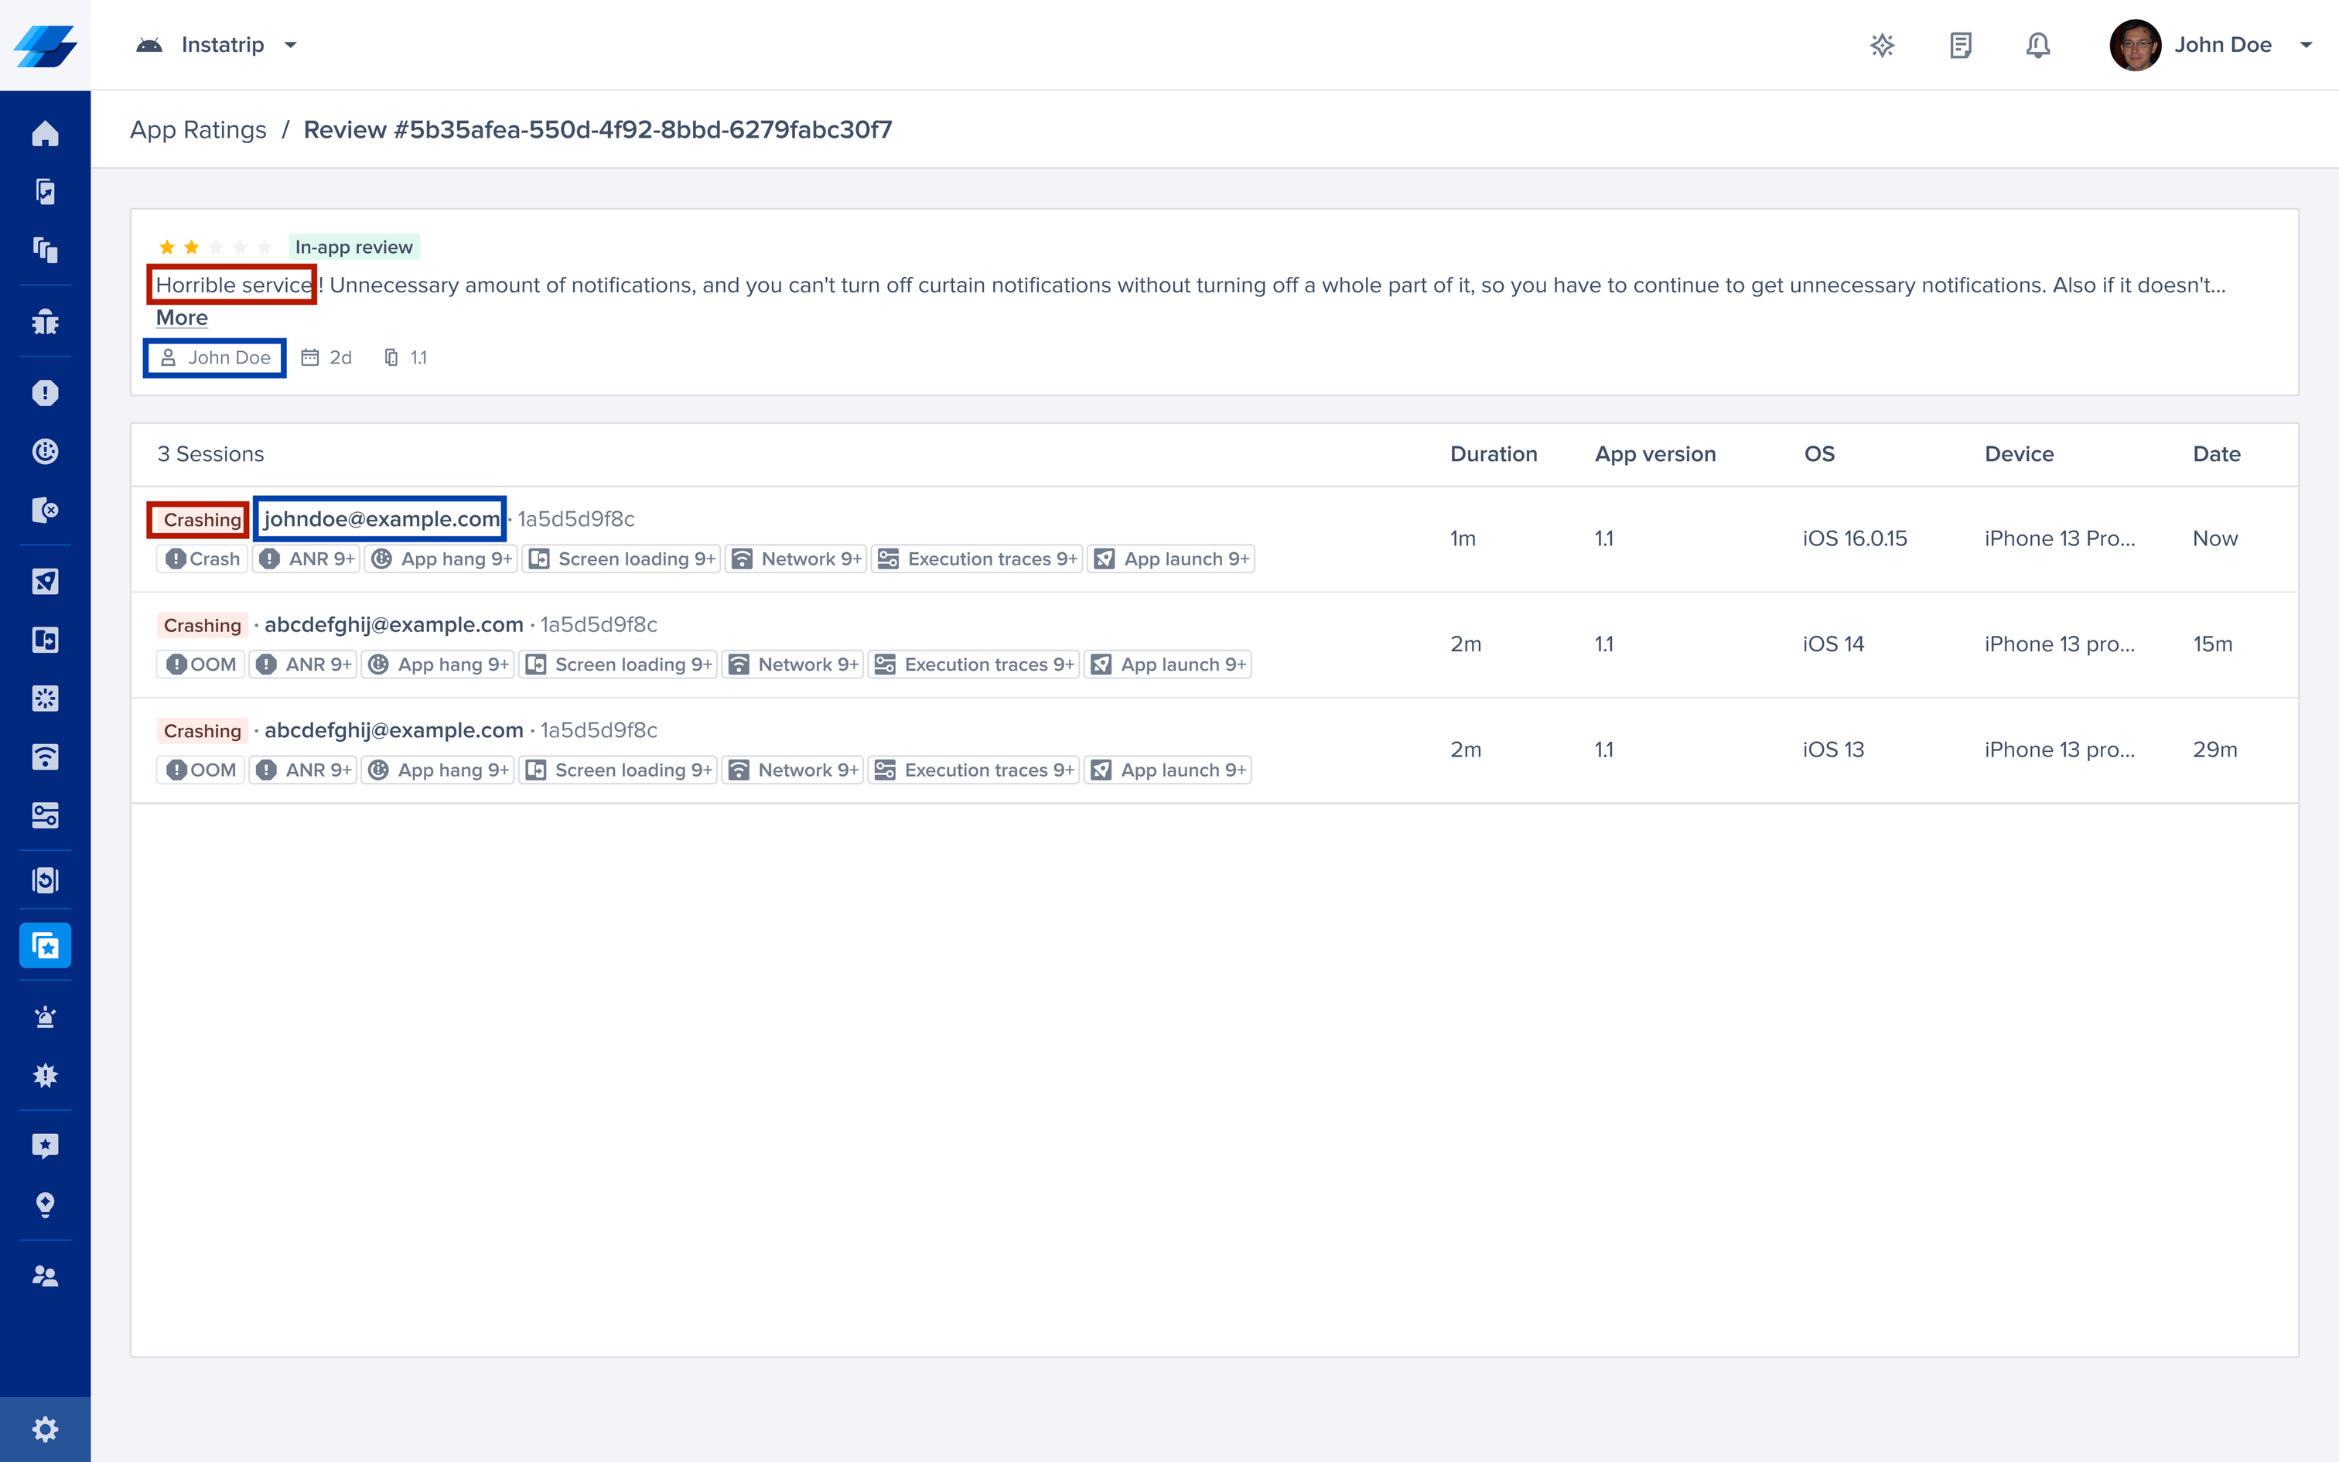The width and height of the screenshot is (2339, 1462).
Task: Expand review text with More link
Action: pos(182,318)
